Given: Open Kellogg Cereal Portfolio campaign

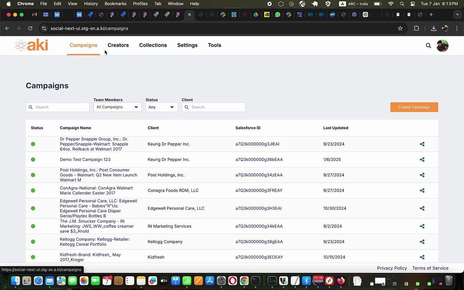Looking at the screenshot, I should click(x=95, y=242).
